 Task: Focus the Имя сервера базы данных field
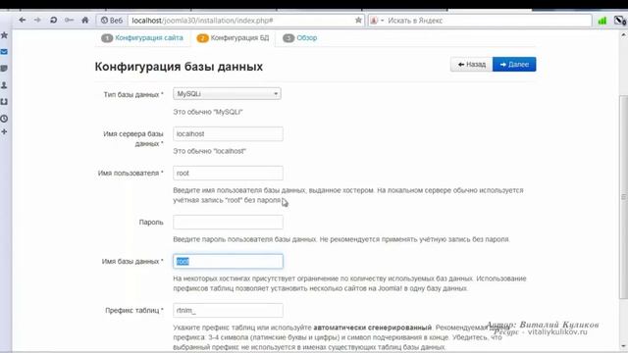coord(228,133)
